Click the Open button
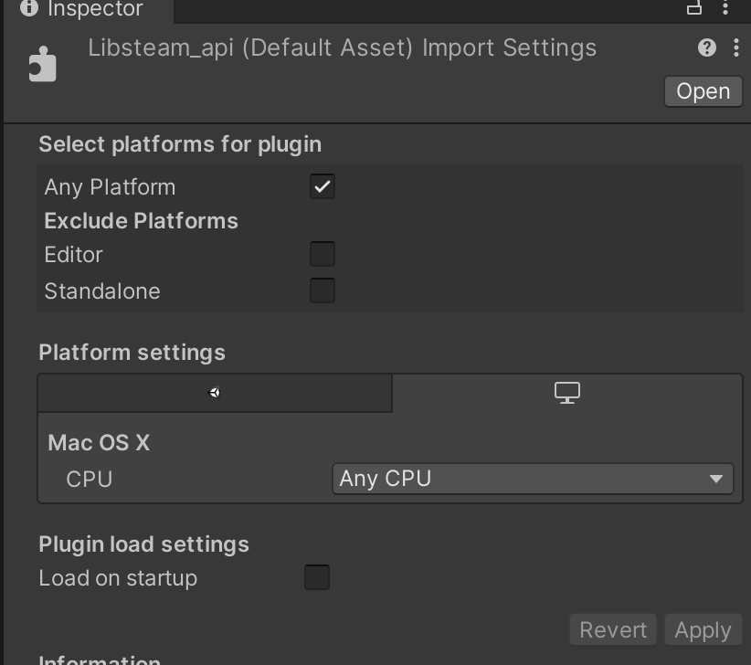Image resolution: width=751 pixels, height=665 pixels. click(x=703, y=91)
